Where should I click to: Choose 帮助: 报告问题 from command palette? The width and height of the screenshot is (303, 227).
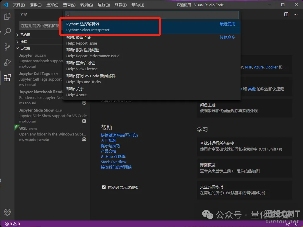tap(152, 40)
